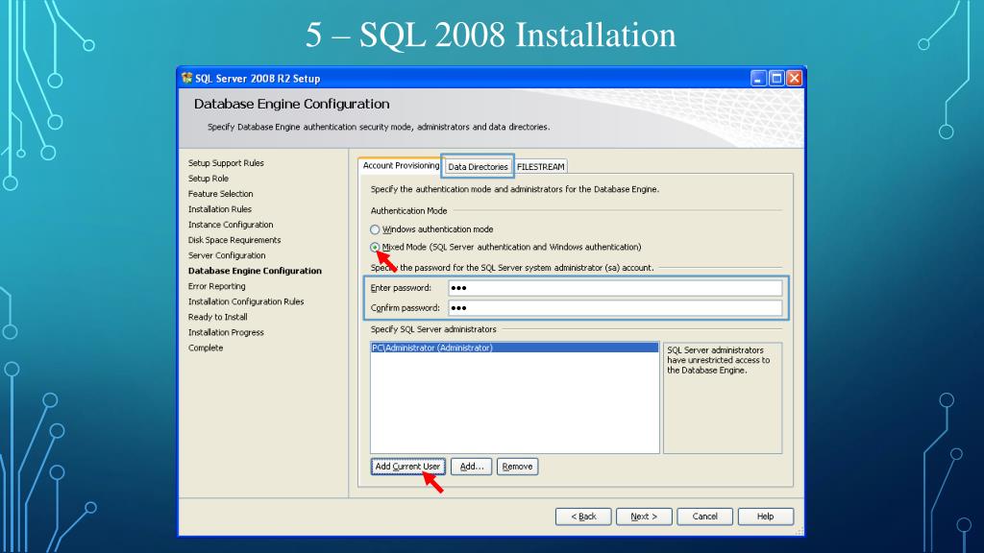Click Setup Role step in sidebar

pyautogui.click(x=209, y=179)
